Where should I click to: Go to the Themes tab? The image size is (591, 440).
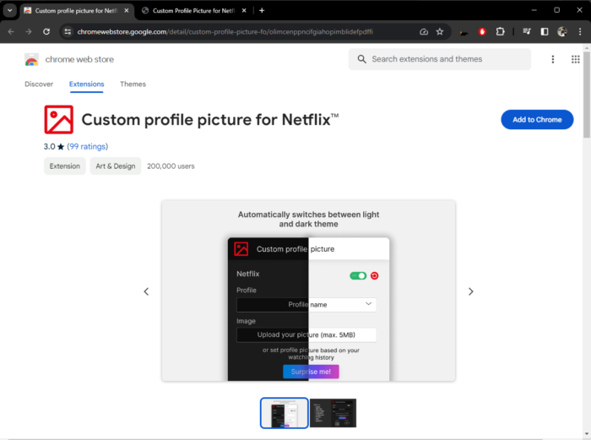click(133, 84)
